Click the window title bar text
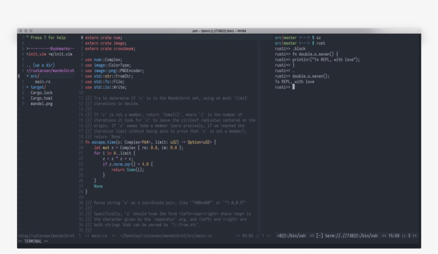 pos(219,31)
